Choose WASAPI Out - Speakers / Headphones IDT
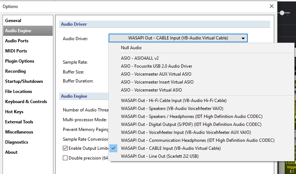Viewport: 296px width, 174px height. [202, 116]
